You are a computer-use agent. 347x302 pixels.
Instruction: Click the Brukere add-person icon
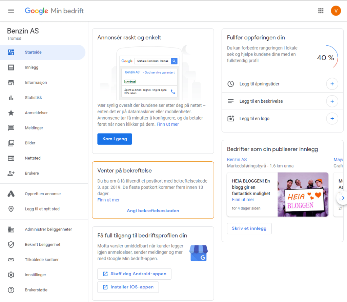[11, 173]
